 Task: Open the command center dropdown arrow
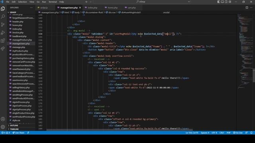coord(189,2)
